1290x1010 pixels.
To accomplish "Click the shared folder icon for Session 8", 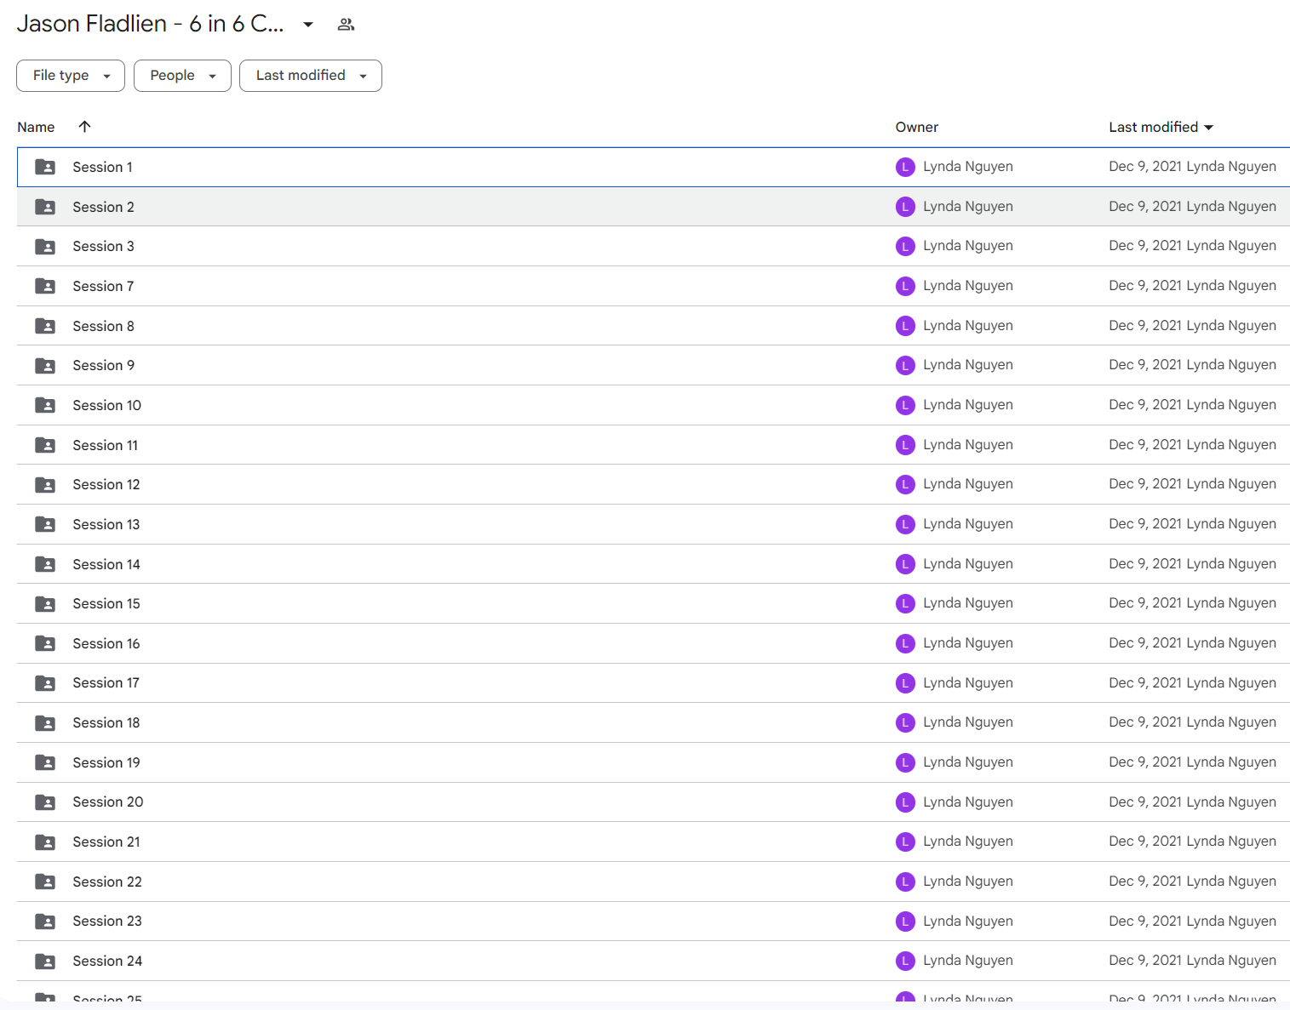I will coord(45,326).
